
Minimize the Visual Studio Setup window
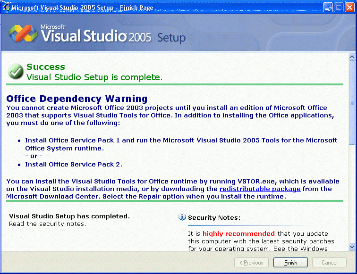(328, 8)
